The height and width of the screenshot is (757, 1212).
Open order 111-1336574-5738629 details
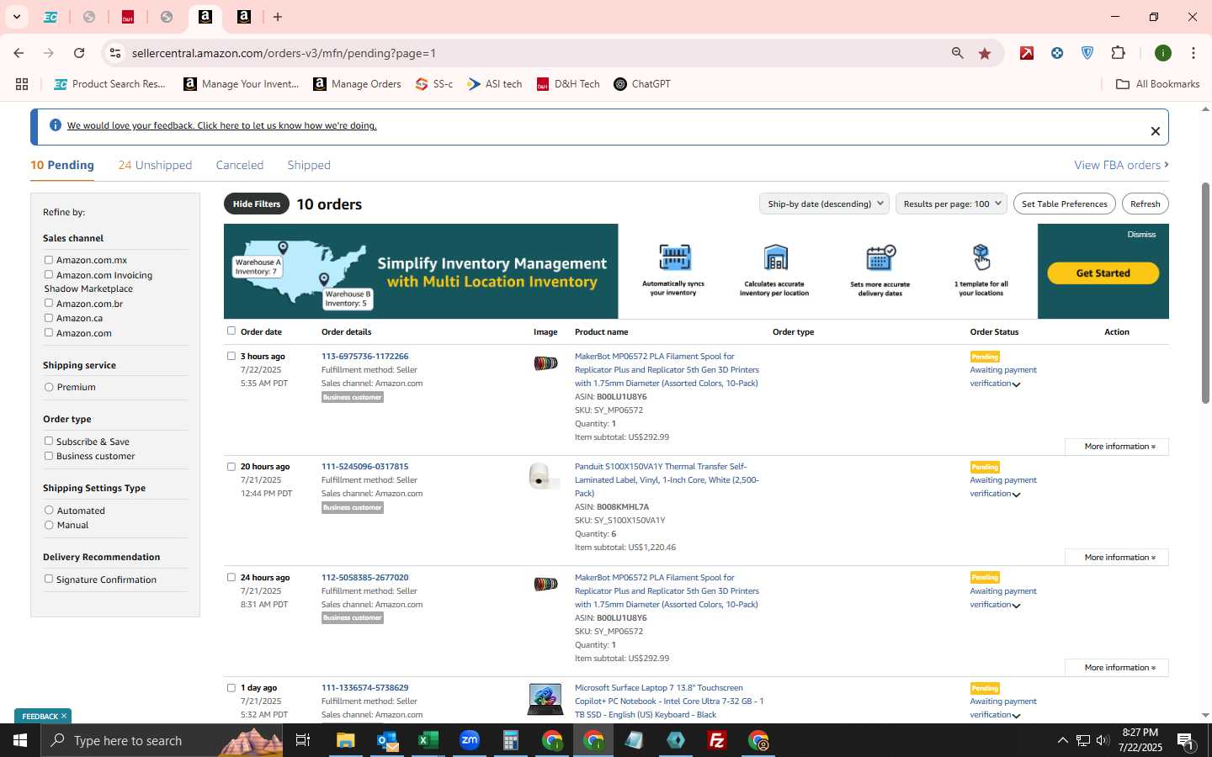pyautogui.click(x=364, y=688)
